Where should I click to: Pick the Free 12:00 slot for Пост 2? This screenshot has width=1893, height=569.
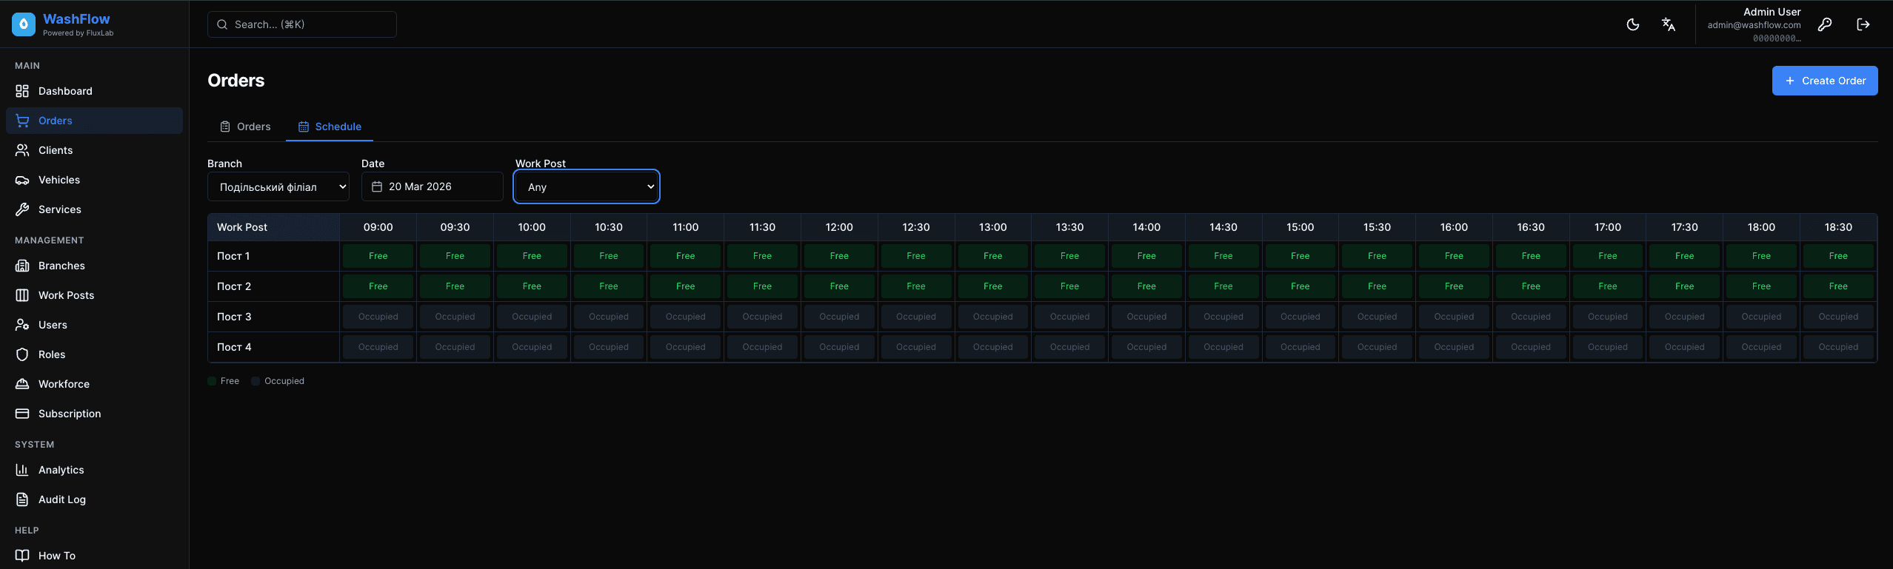click(839, 286)
